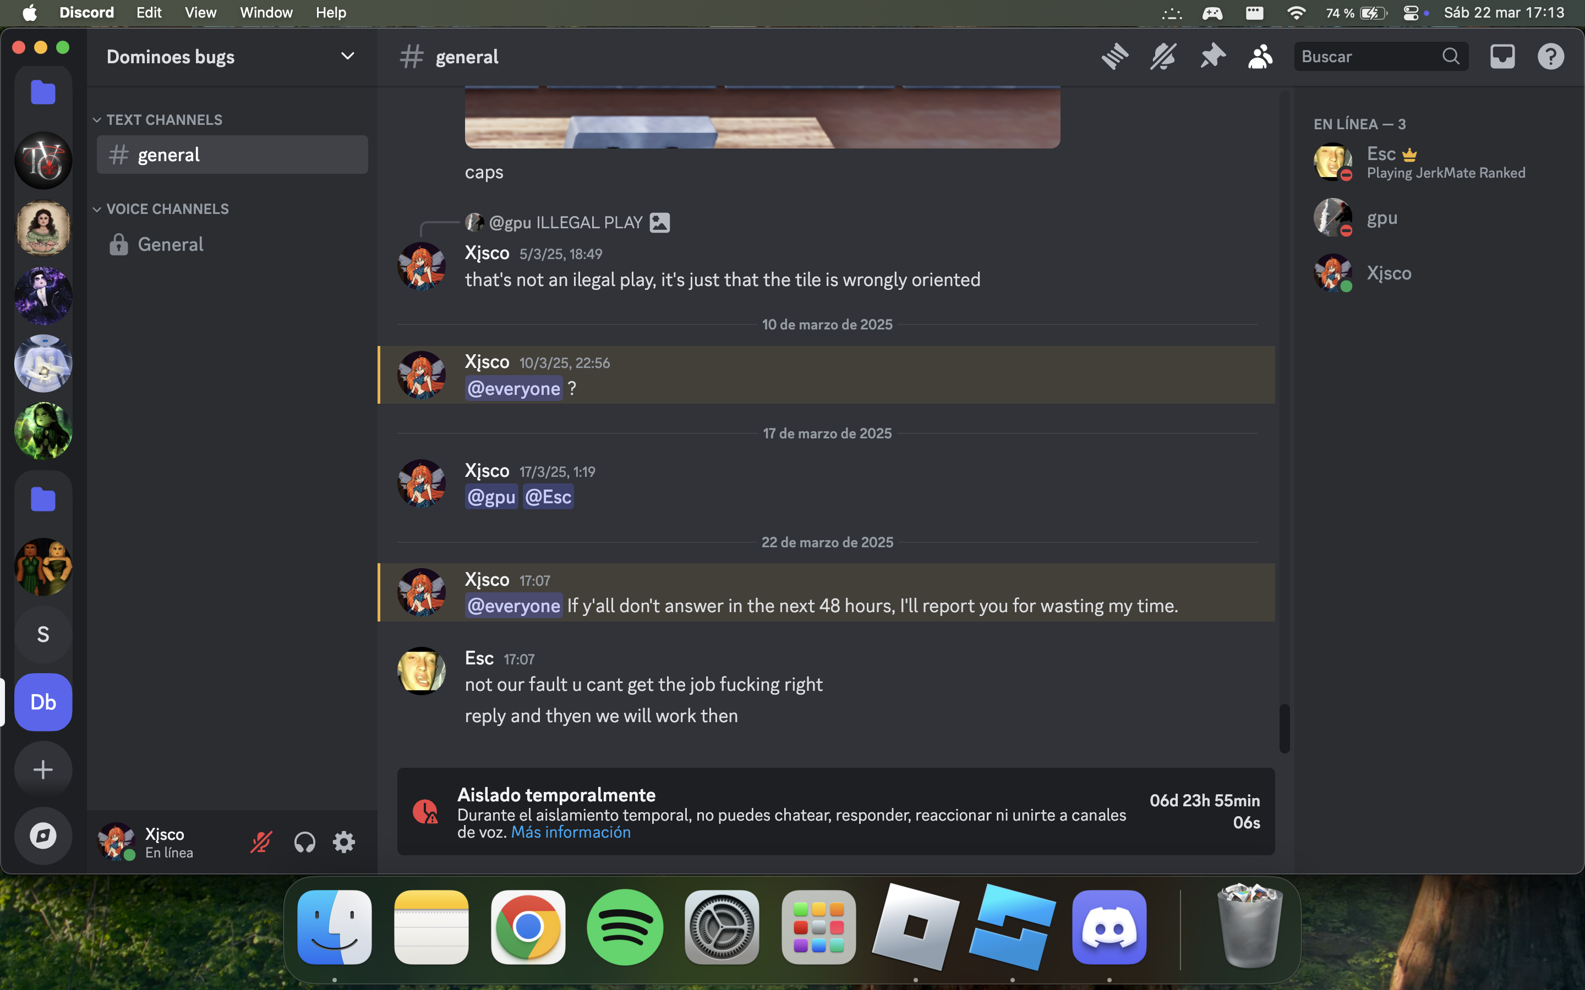Image resolution: width=1585 pixels, height=990 pixels.
Task: Open game controller menu bar icon
Action: tap(1212, 13)
